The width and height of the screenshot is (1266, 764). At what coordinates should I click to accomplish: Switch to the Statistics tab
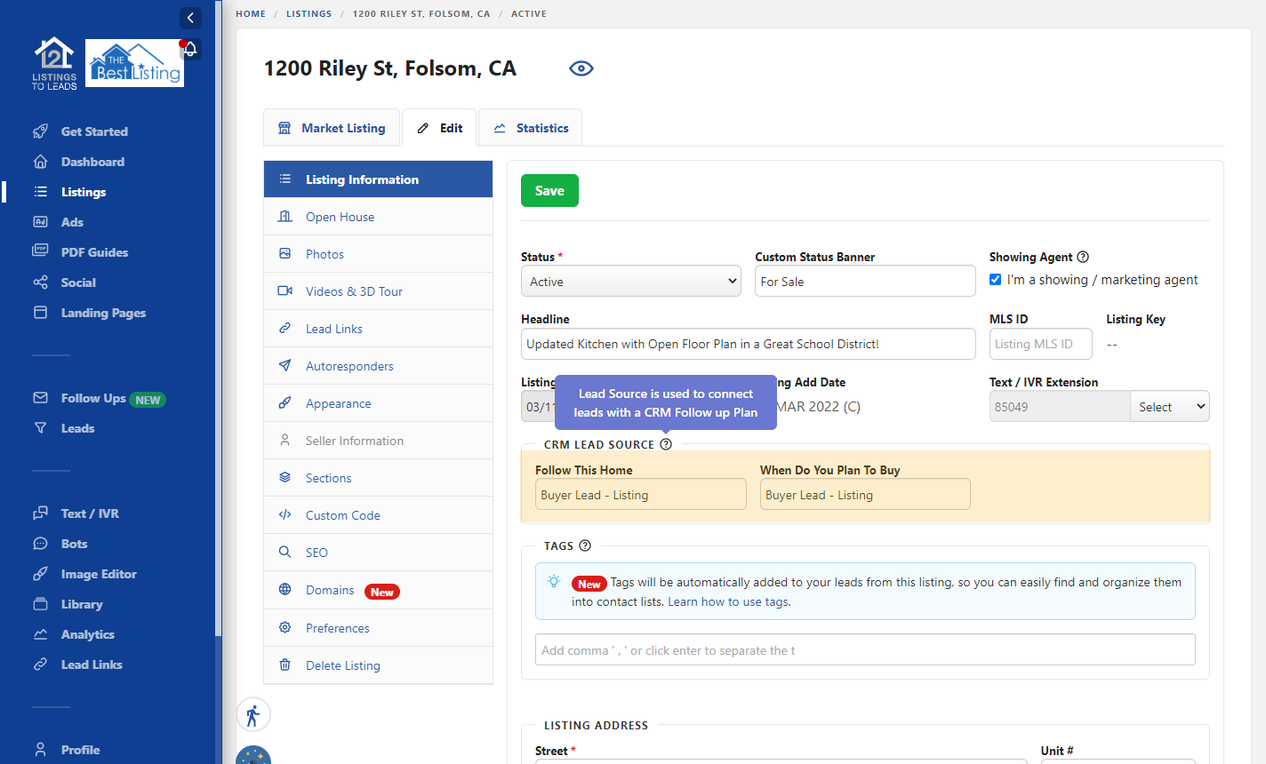click(x=531, y=128)
